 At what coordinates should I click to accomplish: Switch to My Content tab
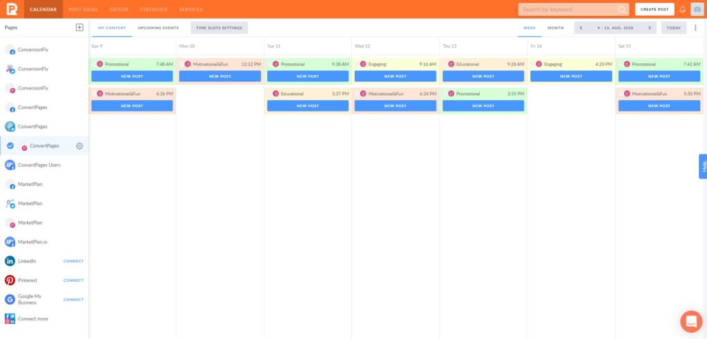pyautogui.click(x=112, y=28)
